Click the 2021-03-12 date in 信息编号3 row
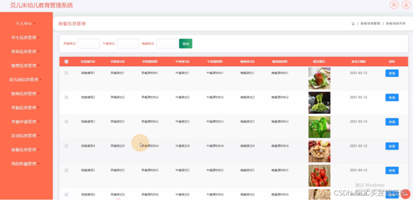Image resolution: width=413 pixels, height=200 pixels. [358, 121]
